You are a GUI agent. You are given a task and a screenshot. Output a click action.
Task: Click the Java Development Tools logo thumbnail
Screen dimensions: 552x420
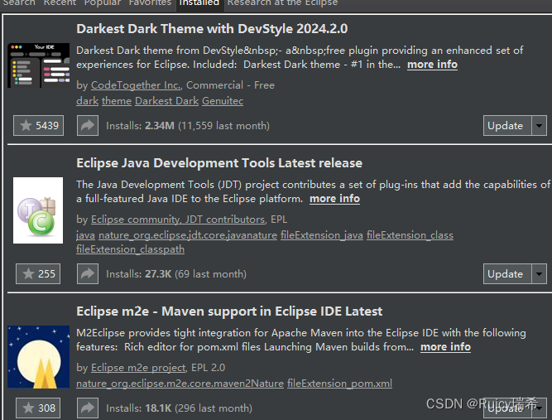(38, 210)
